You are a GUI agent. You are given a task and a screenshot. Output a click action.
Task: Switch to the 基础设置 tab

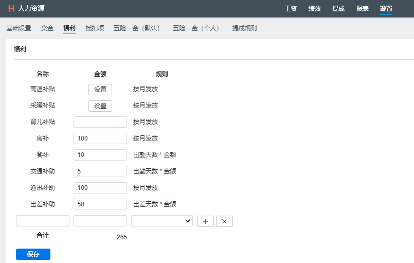[x=19, y=28]
